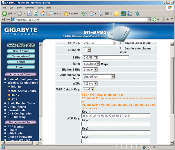Enable auto channel select checkbox
175x150 pixels.
pos(122,48)
